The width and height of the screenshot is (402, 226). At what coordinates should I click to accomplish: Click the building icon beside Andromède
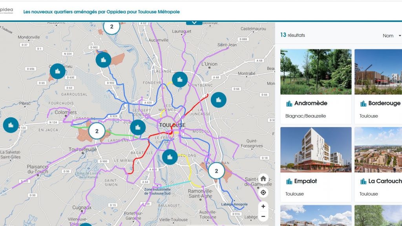[x=289, y=104]
